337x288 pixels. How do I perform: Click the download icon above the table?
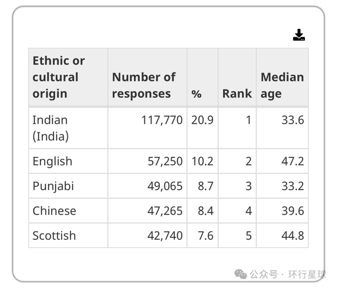tap(299, 35)
